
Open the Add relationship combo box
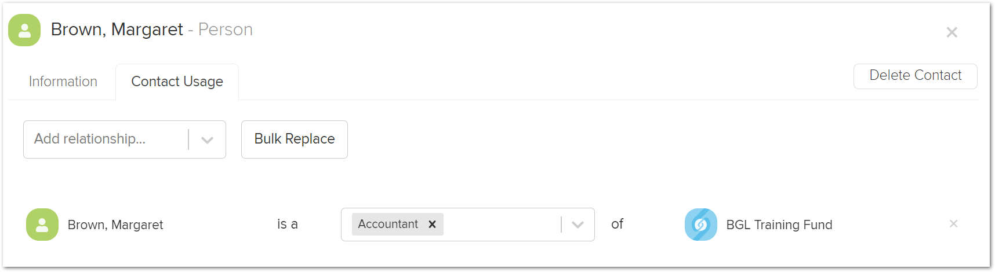click(124, 139)
